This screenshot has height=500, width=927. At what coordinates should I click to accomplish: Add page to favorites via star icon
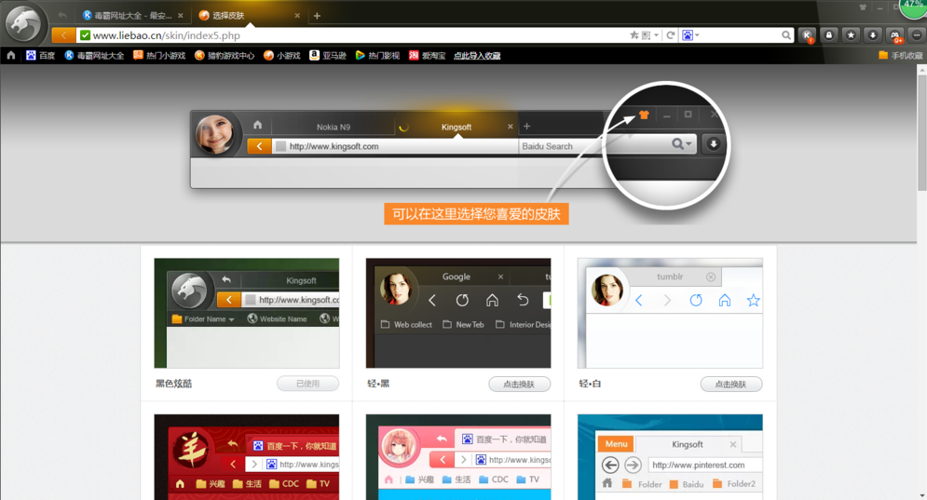pos(634,35)
